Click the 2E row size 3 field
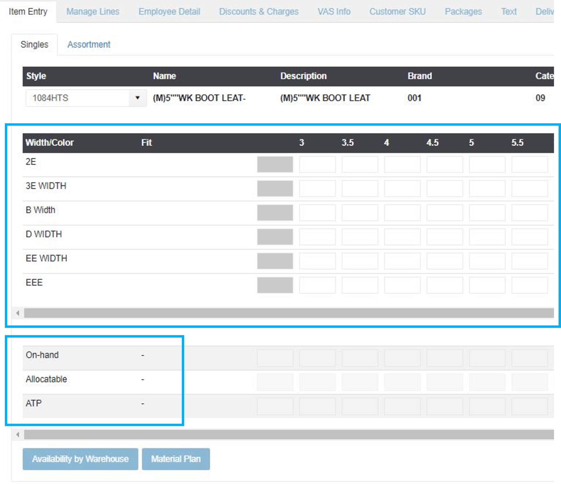Screen dimensions: 561x484 [317, 164]
